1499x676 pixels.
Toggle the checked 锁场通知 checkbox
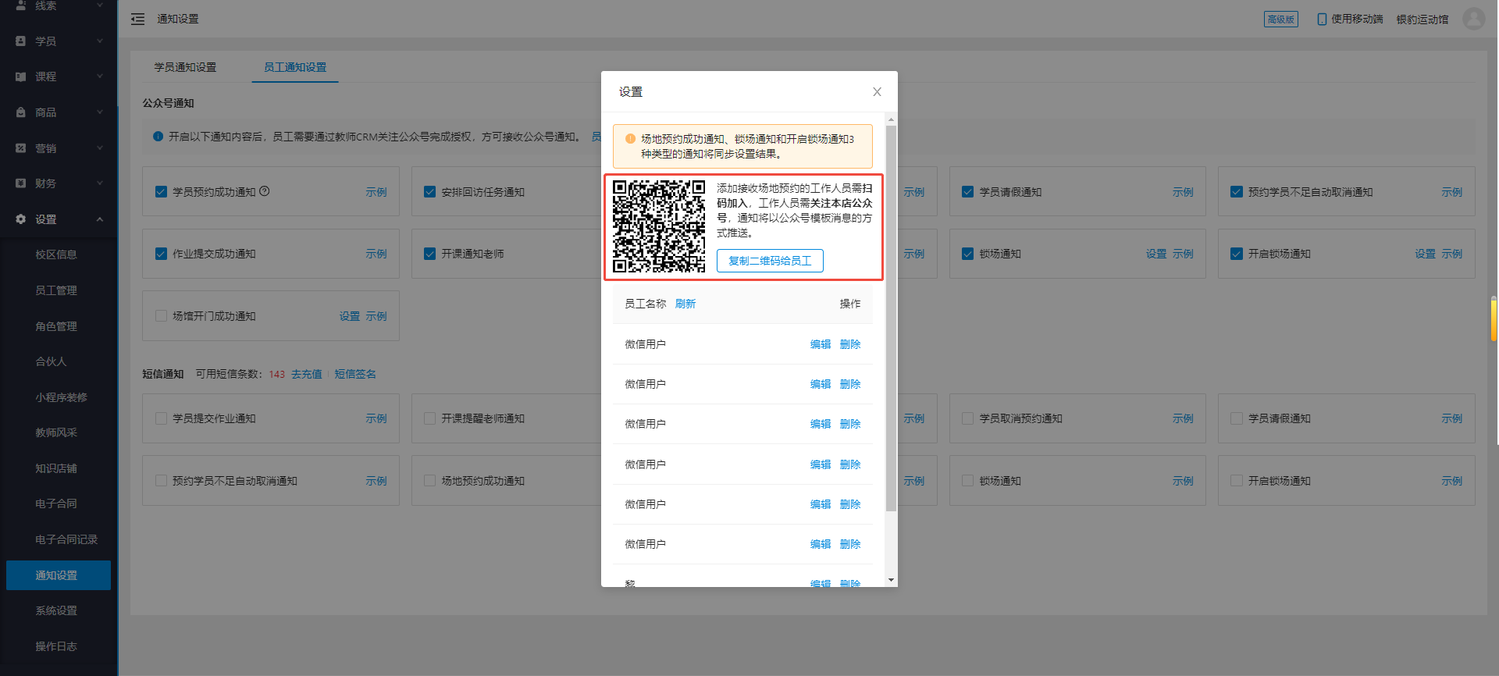click(x=968, y=254)
